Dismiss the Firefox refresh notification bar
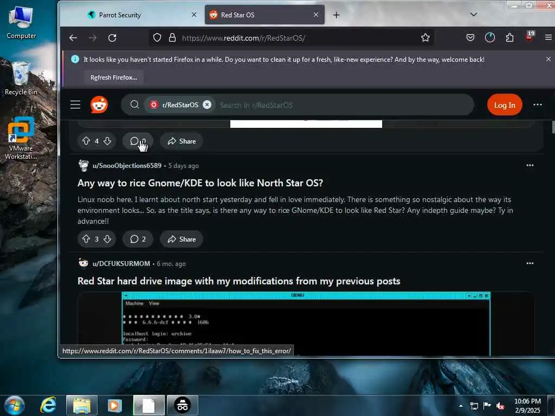The width and height of the screenshot is (555, 416). point(548,60)
